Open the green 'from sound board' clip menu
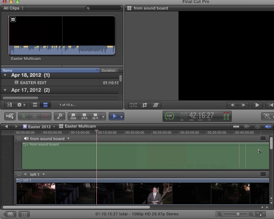 [26, 145]
